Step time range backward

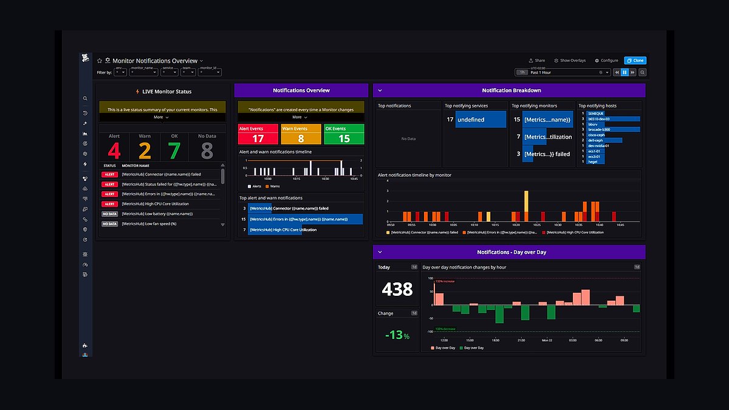(617, 72)
